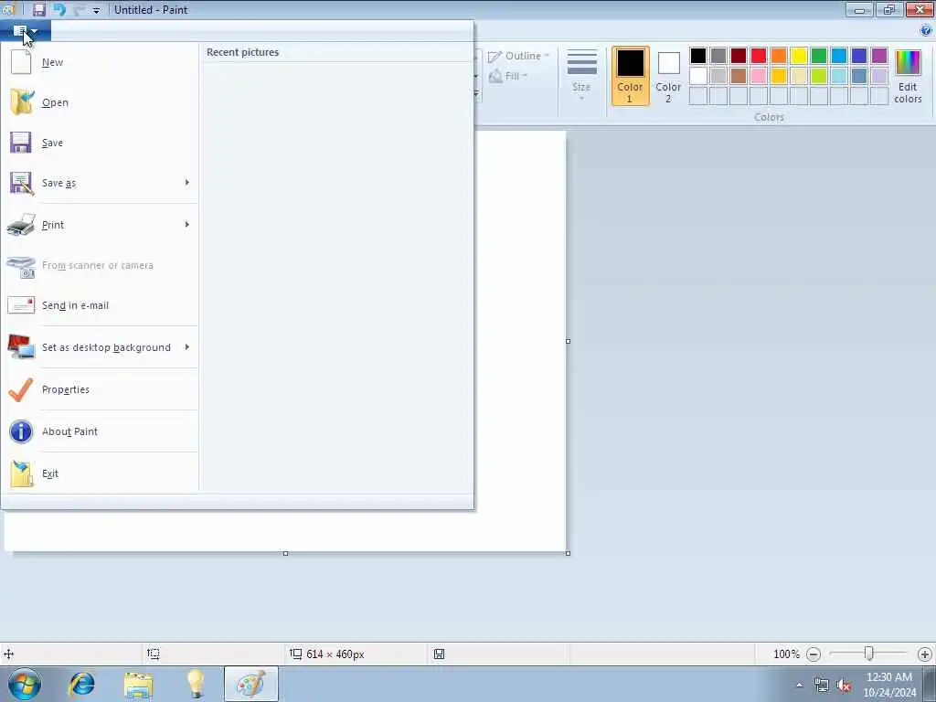Pick the green color swatch

pyautogui.click(x=819, y=56)
